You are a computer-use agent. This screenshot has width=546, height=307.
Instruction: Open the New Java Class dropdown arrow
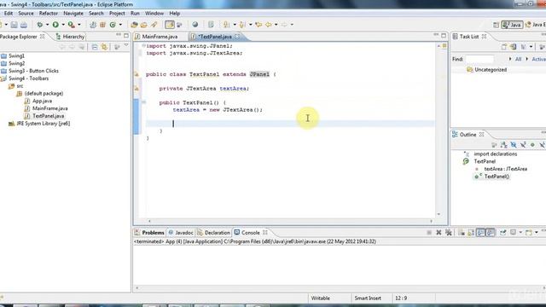pyautogui.click(x=120, y=25)
